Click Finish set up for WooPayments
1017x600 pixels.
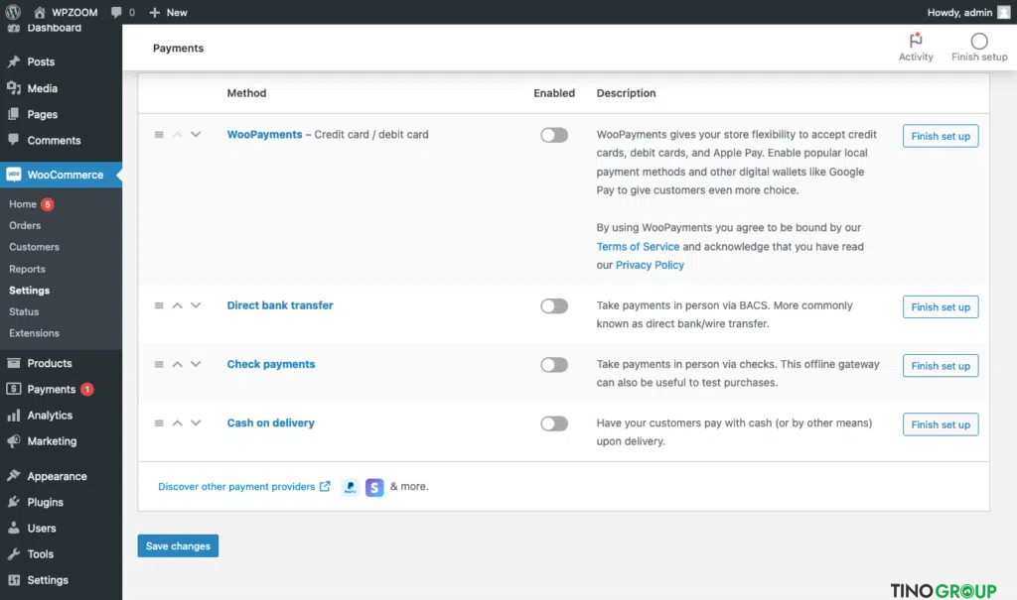coord(940,136)
